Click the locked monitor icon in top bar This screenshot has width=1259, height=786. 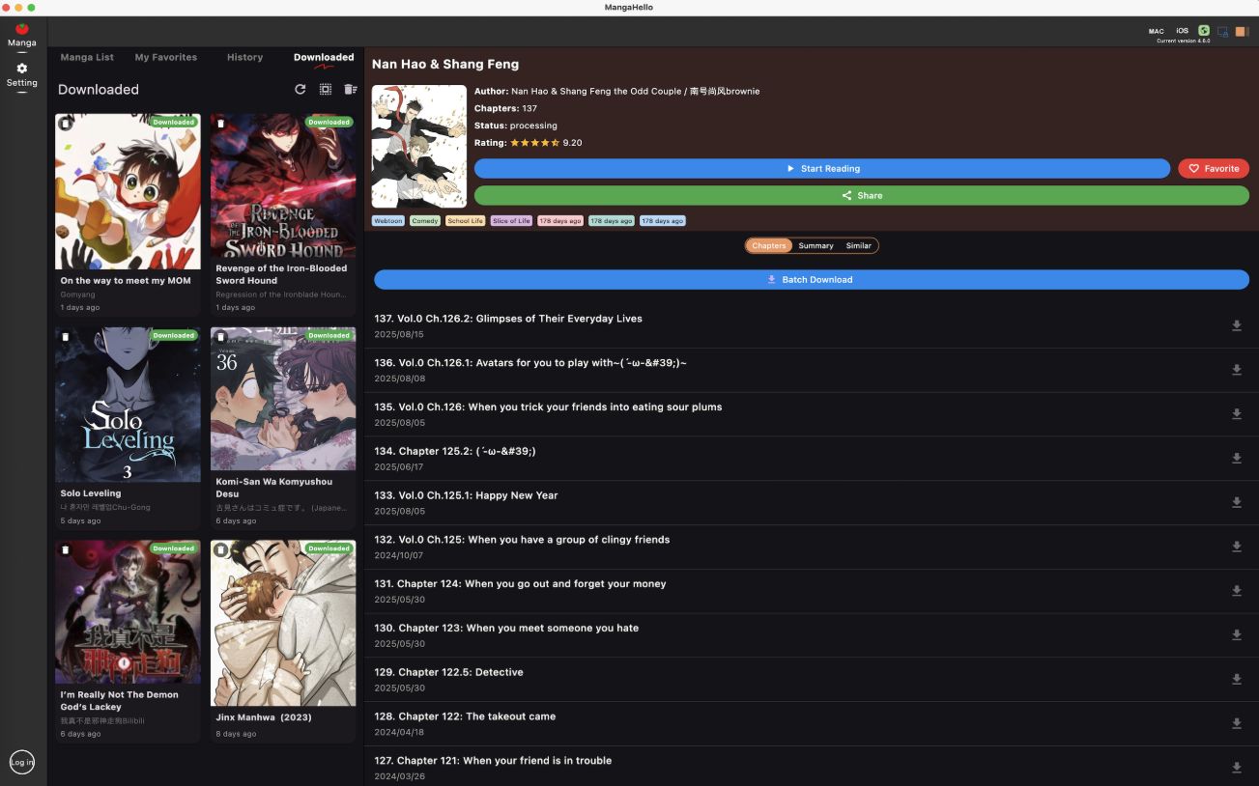click(1223, 32)
